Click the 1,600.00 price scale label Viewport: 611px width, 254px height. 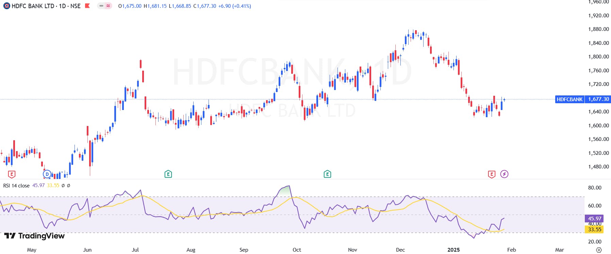tap(598, 126)
